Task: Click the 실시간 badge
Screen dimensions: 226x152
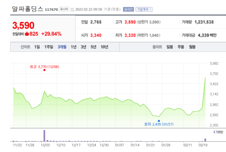Action: pos(128,9)
